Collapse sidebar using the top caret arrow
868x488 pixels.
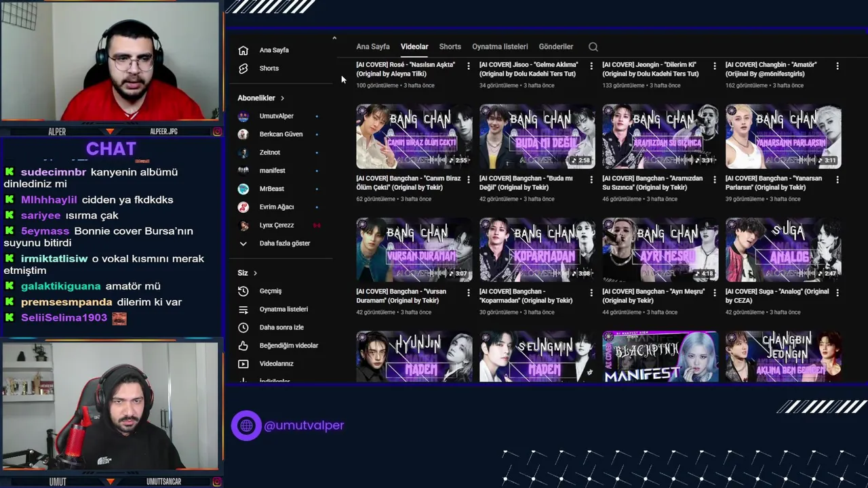(x=334, y=38)
